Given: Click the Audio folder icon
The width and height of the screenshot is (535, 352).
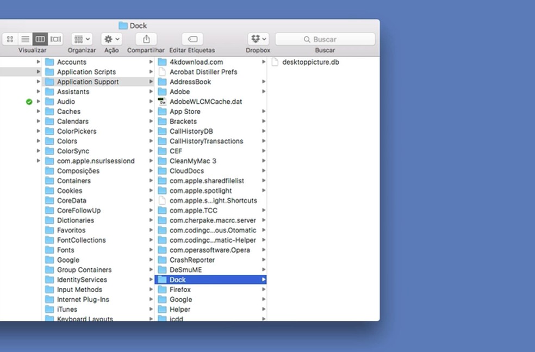Looking at the screenshot, I should pos(49,101).
